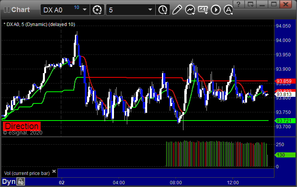This screenshot has height=187, width=297.
Task: Click the 93.700 price axis value
Action: pos(283,127)
